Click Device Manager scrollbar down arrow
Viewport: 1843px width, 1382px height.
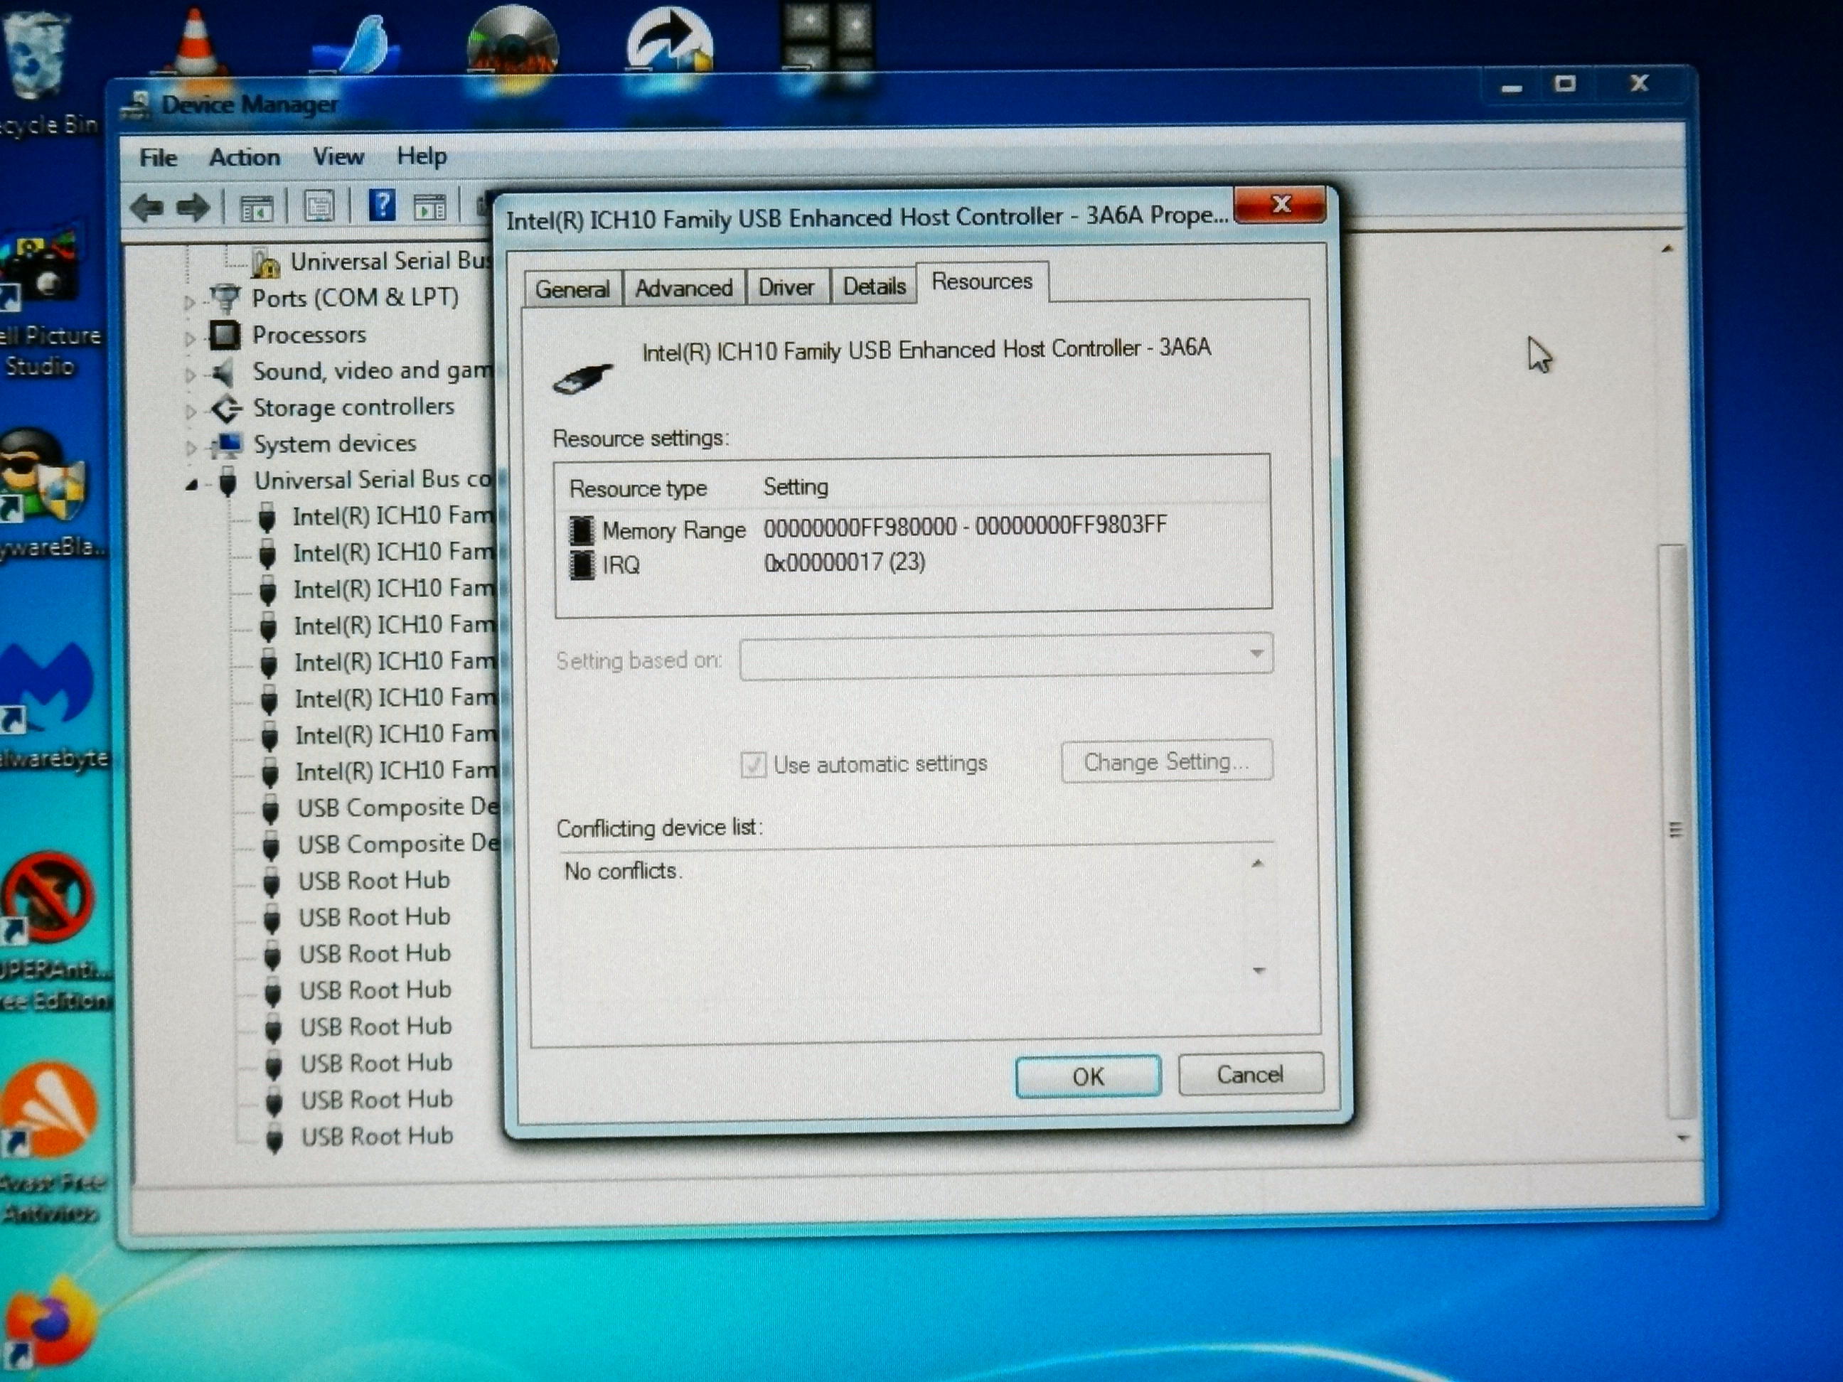[1682, 1138]
